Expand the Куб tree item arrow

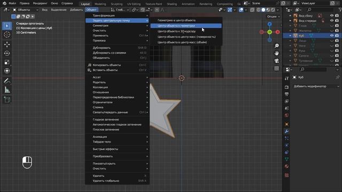(290, 36)
